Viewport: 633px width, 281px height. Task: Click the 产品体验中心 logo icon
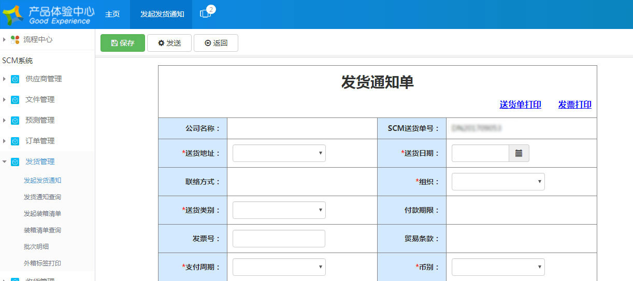click(x=13, y=14)
